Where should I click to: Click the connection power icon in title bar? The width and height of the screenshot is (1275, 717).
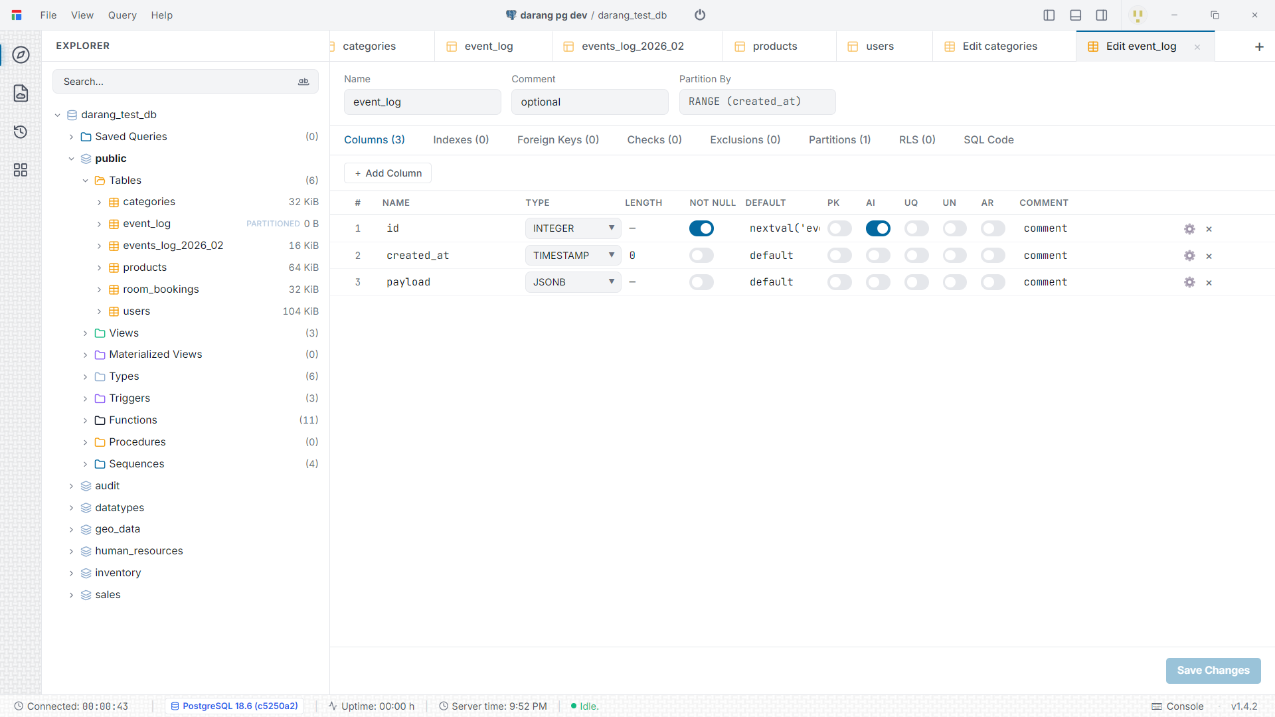coord(700,15)
